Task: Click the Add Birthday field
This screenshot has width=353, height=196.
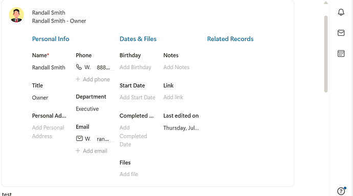Action: click(x=135, y=67)
